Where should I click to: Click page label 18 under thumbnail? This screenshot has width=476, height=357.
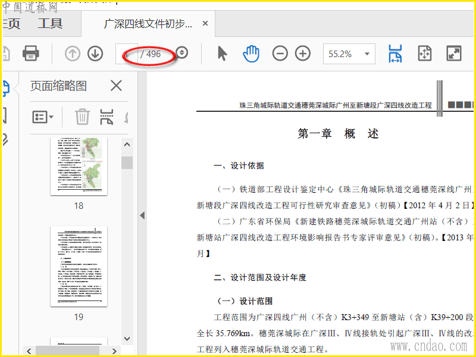(79, 206)
